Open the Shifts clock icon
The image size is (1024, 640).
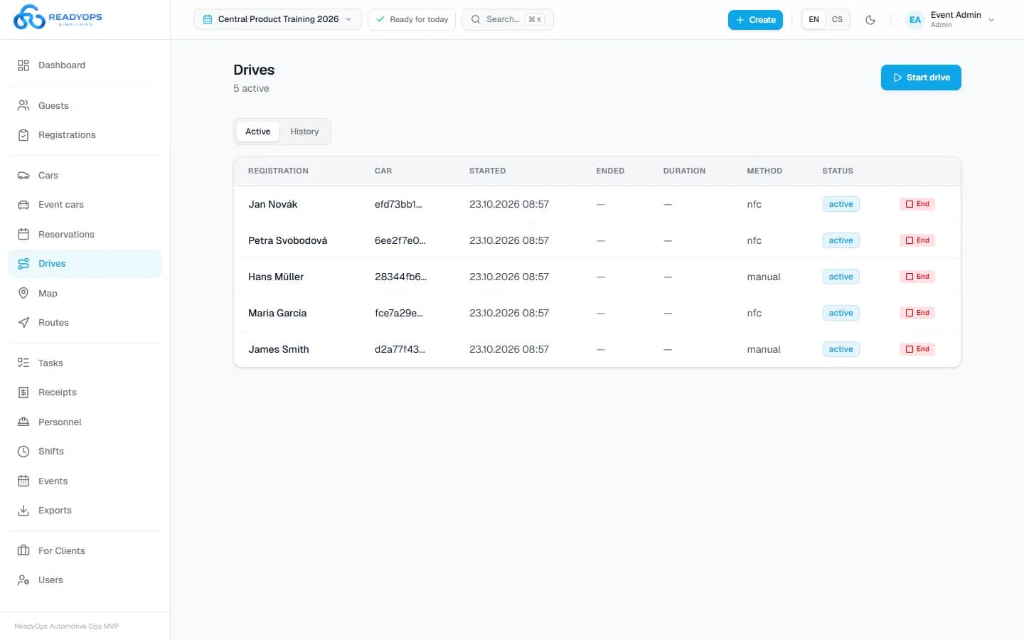click(23, 452)
